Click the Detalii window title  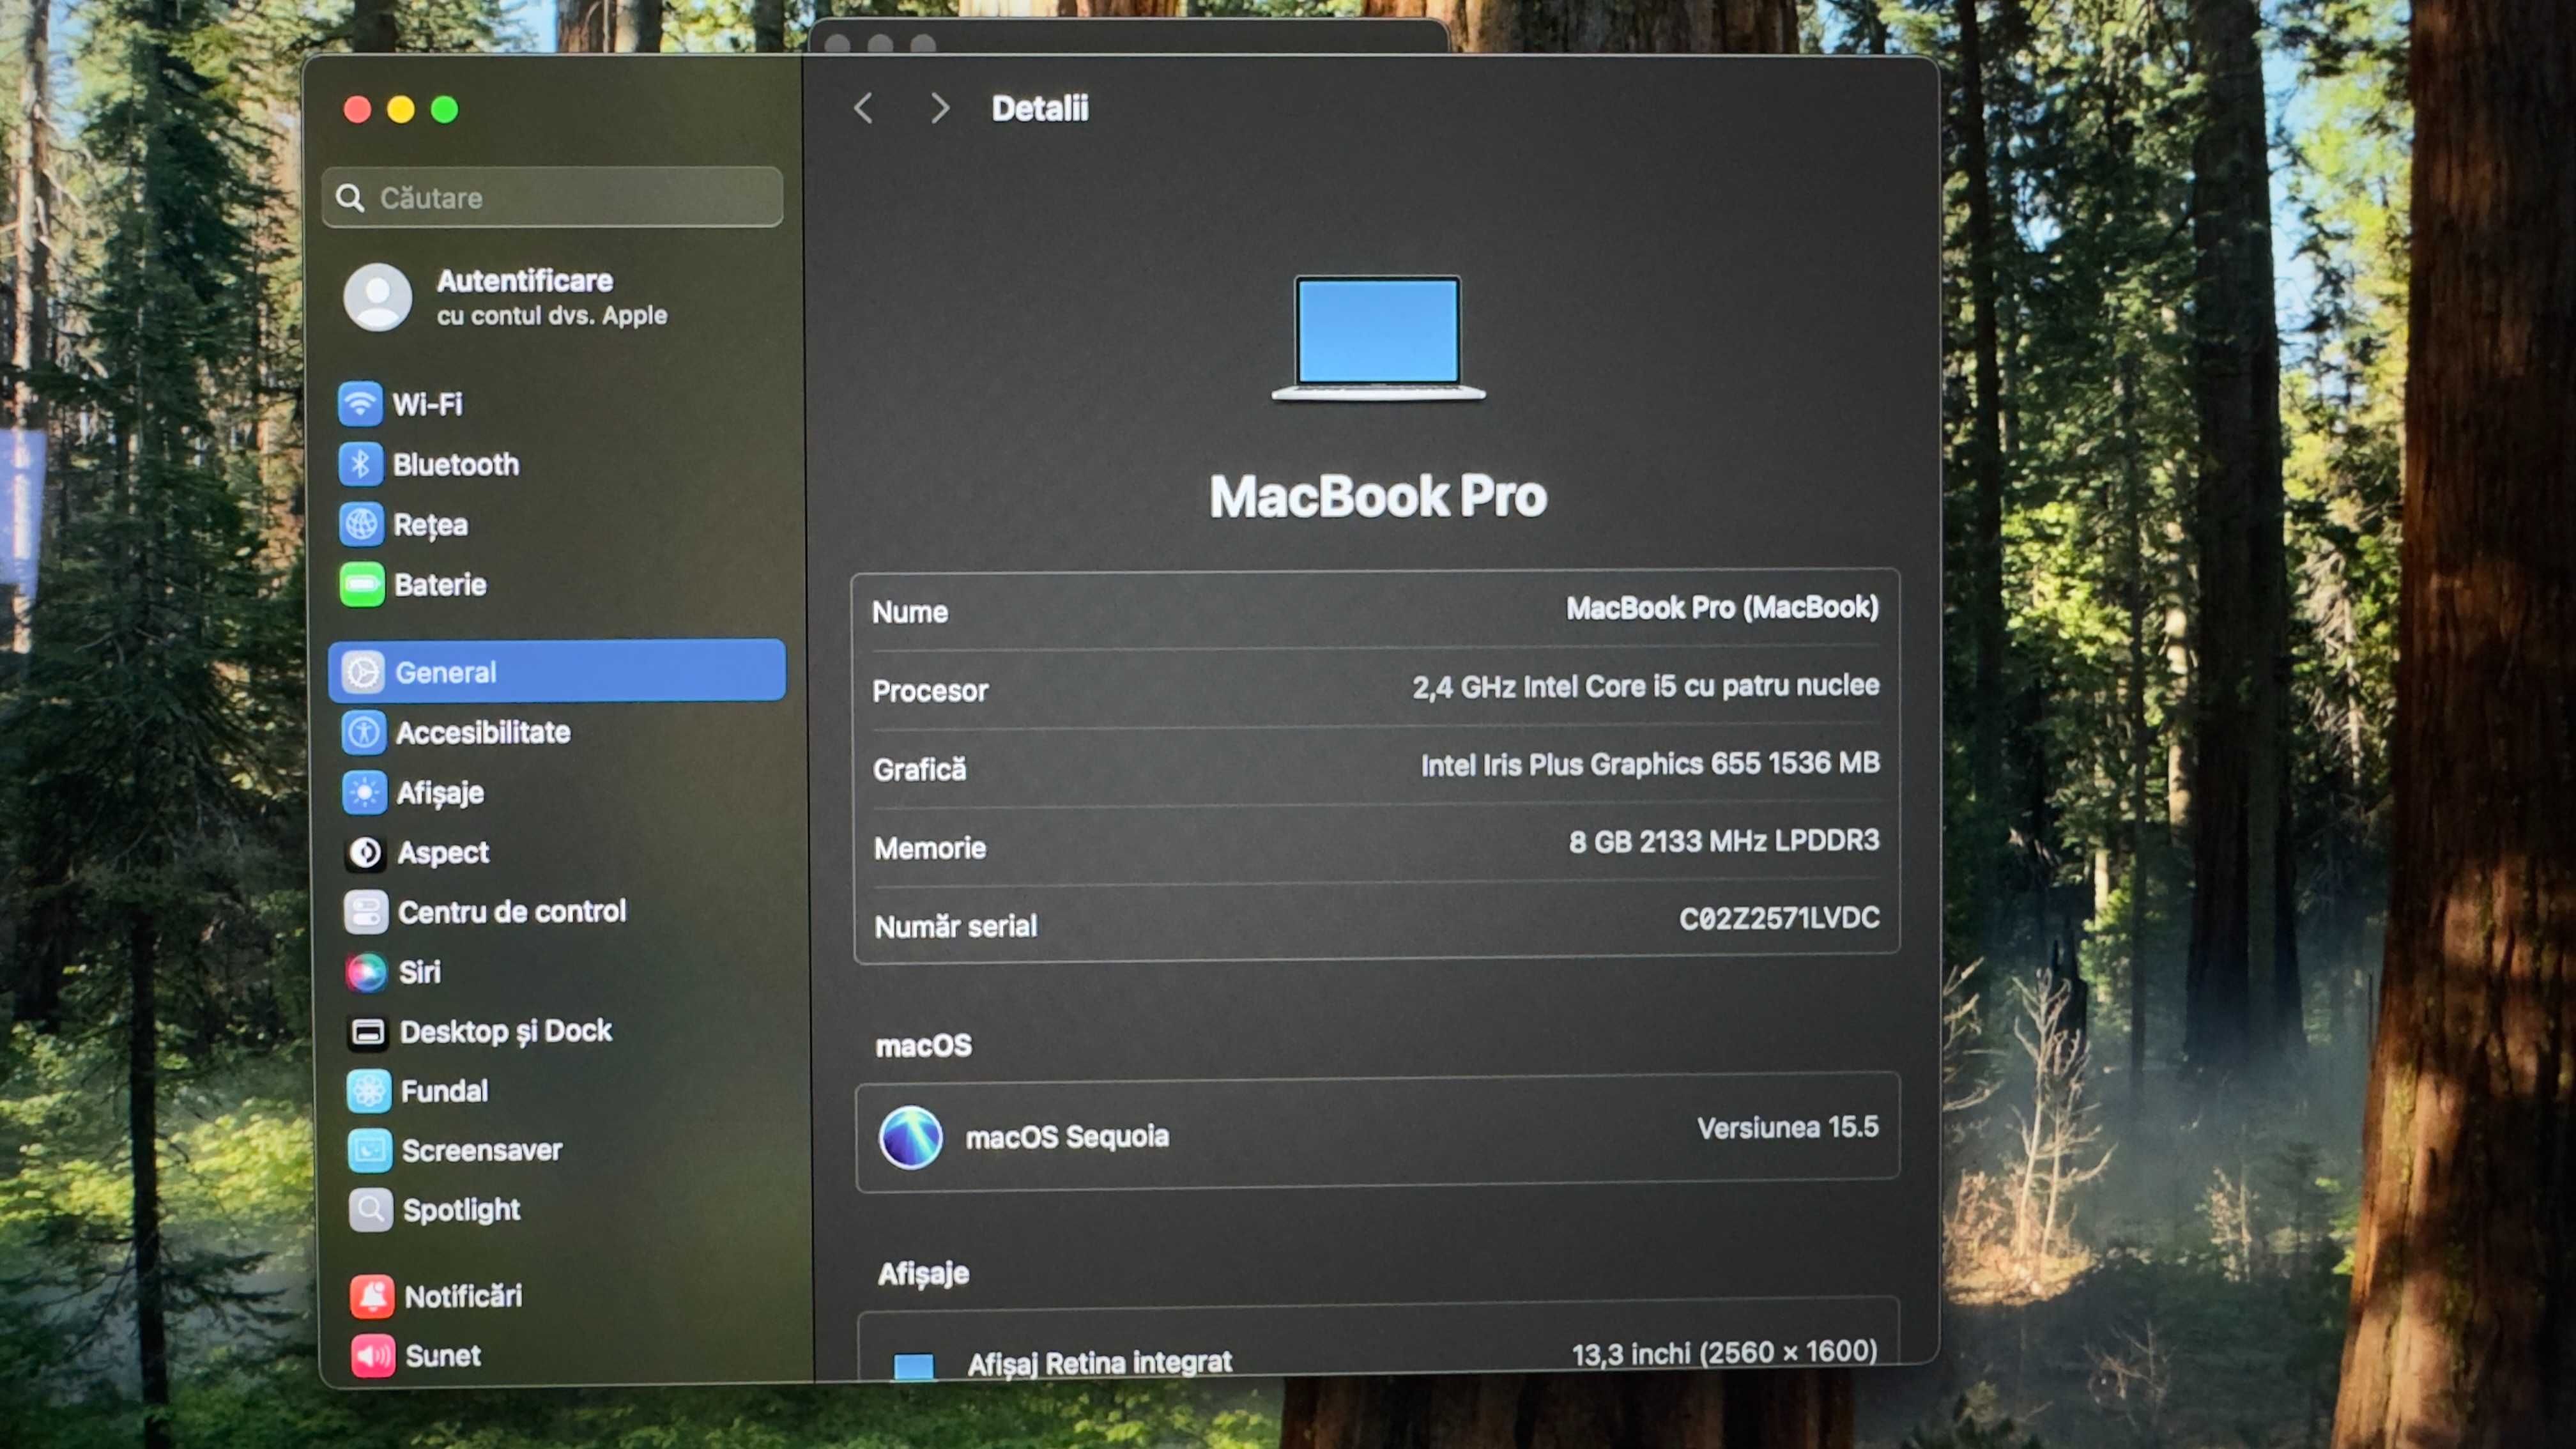click(1039, 108)
